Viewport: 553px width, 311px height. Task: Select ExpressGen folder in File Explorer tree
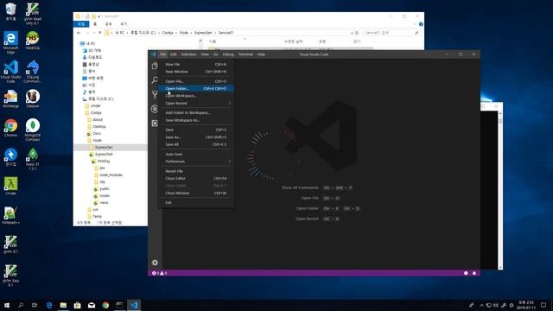tap(104, 148)
